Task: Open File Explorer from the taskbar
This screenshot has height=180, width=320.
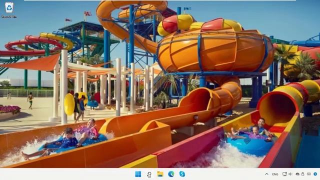Action: 160,174
